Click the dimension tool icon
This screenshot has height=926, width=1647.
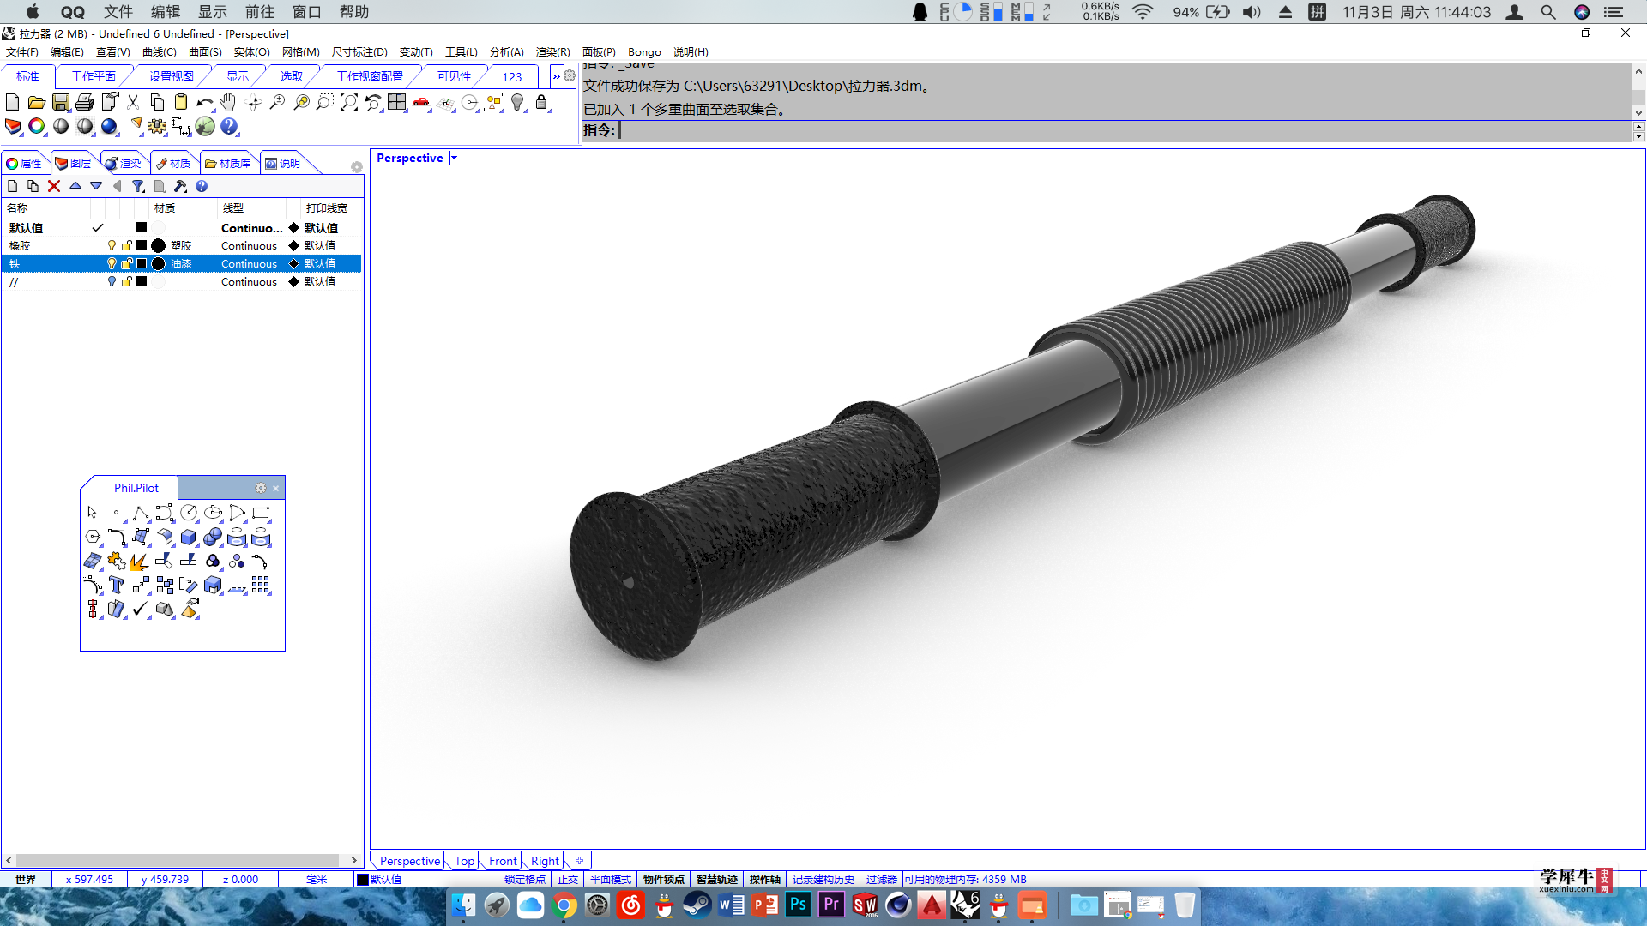(181, 127)
